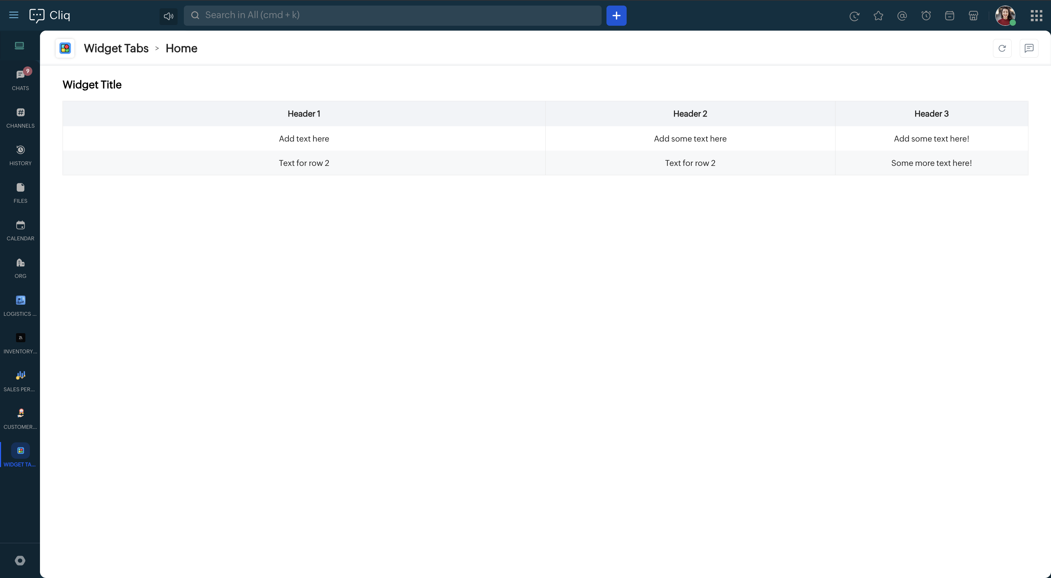Select Widget Ta... in sidebar
Screen dimensions: 1051x578
point(21,455)
